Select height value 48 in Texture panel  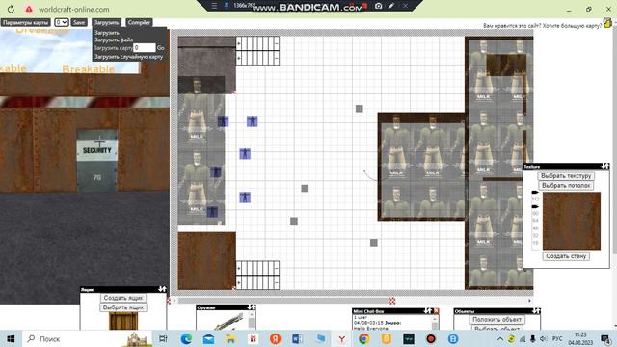[x=535, y=228]
